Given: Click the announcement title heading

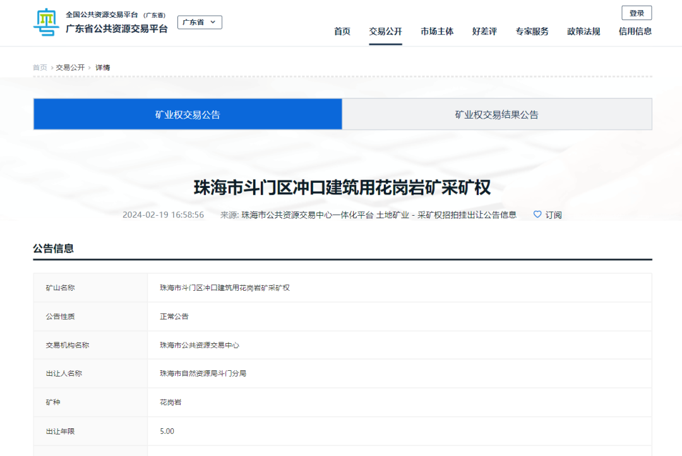Looking at the screenshot, I should [x=342, y=188].
